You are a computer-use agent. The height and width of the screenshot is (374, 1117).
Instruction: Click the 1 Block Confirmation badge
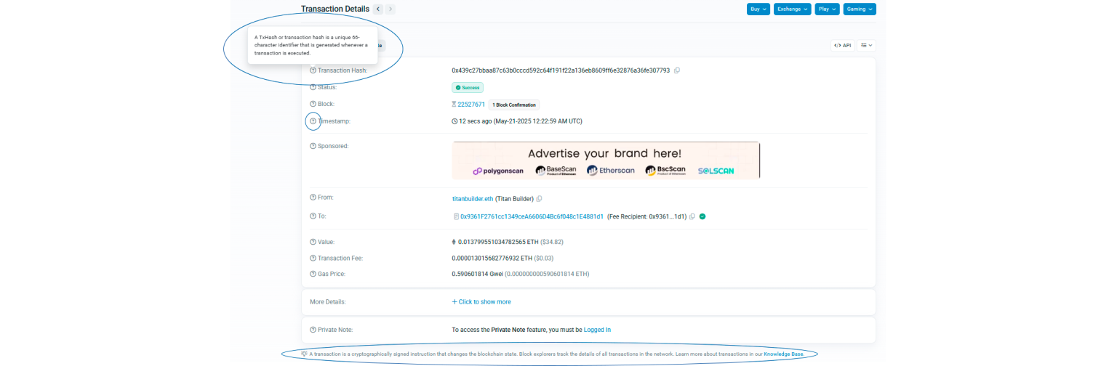pos(514,105)
